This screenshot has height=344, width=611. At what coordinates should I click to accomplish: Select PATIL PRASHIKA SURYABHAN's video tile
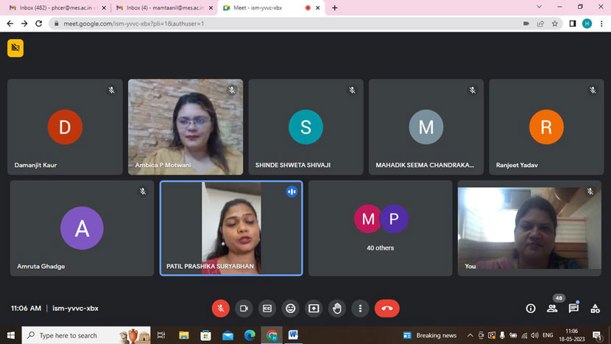tap(231, 228)
